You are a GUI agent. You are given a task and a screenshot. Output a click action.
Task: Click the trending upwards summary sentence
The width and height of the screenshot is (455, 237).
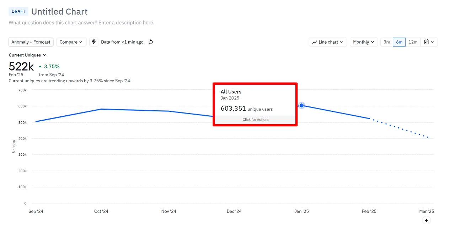point(70,81)
